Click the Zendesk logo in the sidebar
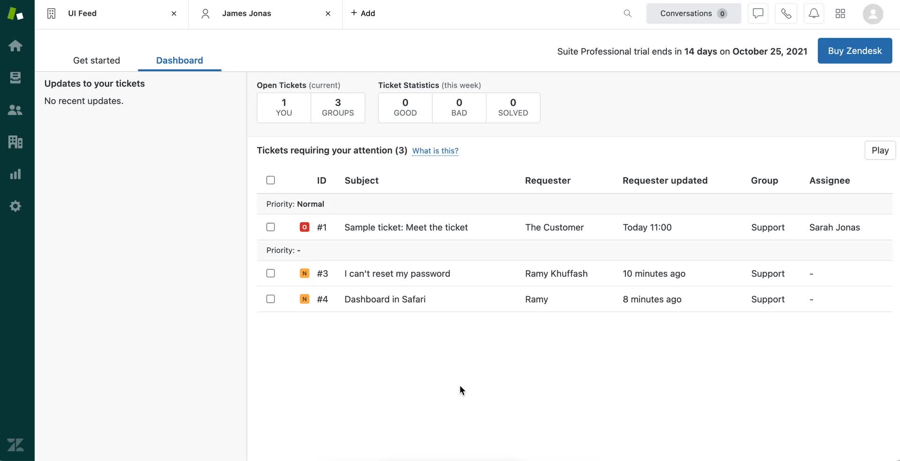This screenshot has width=900, height=461. coord(15,14)
